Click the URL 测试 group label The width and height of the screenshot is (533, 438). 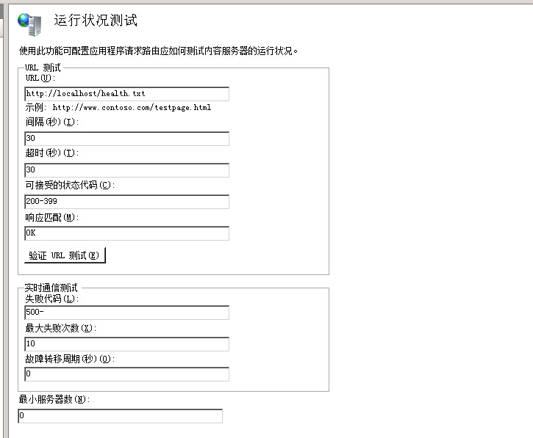(x=43, y=67)
